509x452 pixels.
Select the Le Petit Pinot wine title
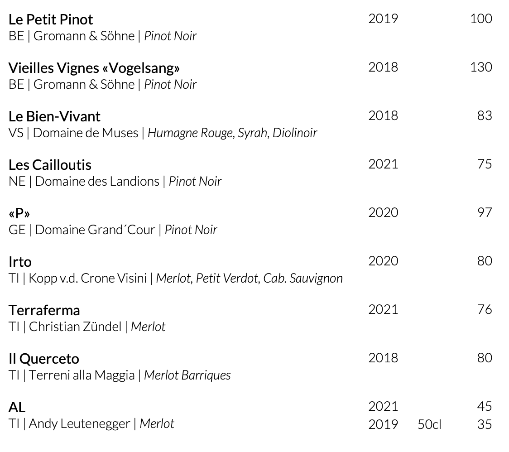[51, 19]
